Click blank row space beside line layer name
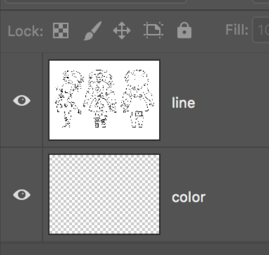This screenshot has height=255, width=269. point(232,100)
